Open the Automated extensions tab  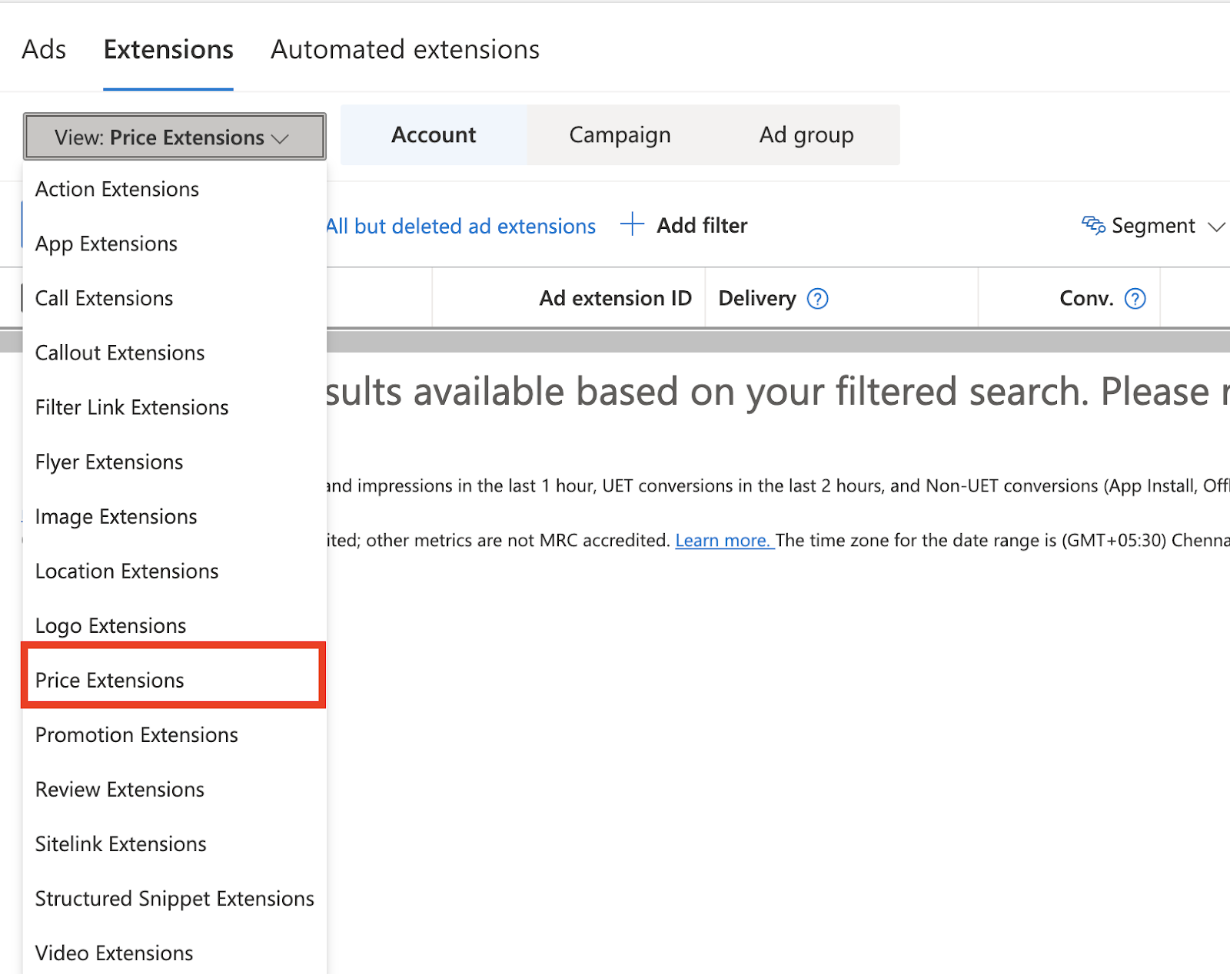pos(404,50)
